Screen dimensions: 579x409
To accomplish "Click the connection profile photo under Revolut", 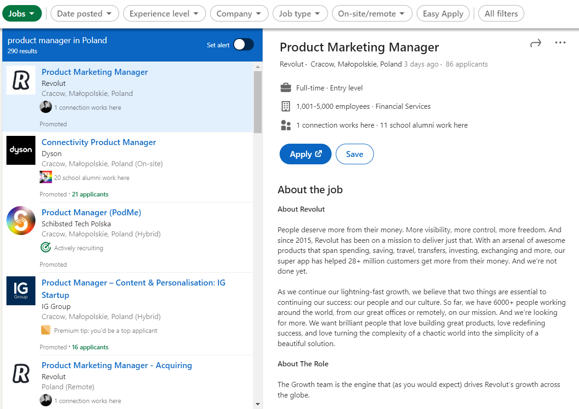I will [46, 107].
